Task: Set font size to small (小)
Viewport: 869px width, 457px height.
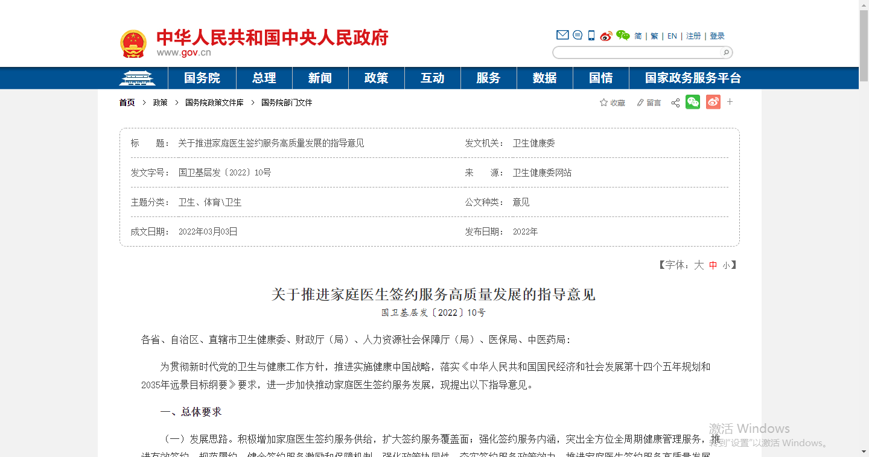Action: pos(726,265)
